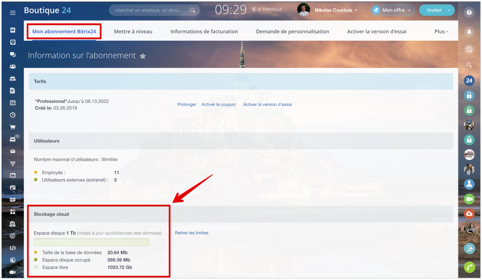
Task: Open the open-book knowledge base icon
Action: tap(12, 200)
